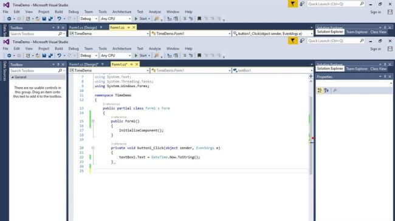This screenshot has height=221, width=395.
Task: Collapse Form1() constructor outlining box at line 15
Action: 93,121
